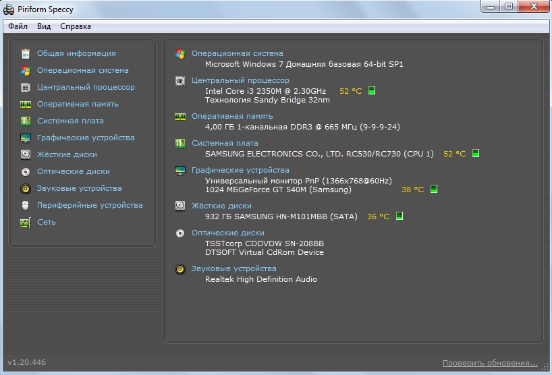Click the Windows flag icon in the sidebar
This screenshot has width=552, height=375.
tap(26, 70)
